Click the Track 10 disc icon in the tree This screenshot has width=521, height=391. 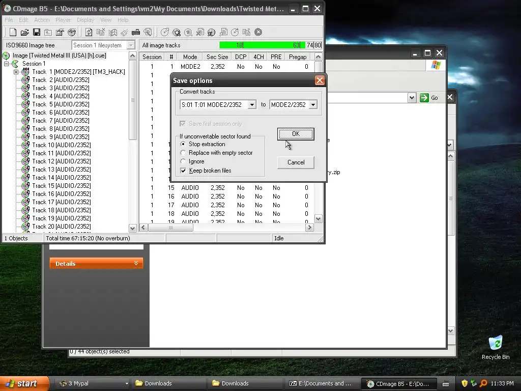25,145
